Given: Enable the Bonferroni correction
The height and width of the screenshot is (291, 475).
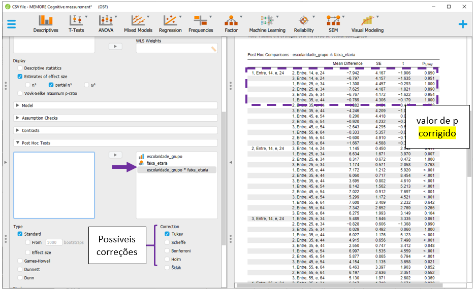Looking at the screenshot, I should [x=167, y=251].
